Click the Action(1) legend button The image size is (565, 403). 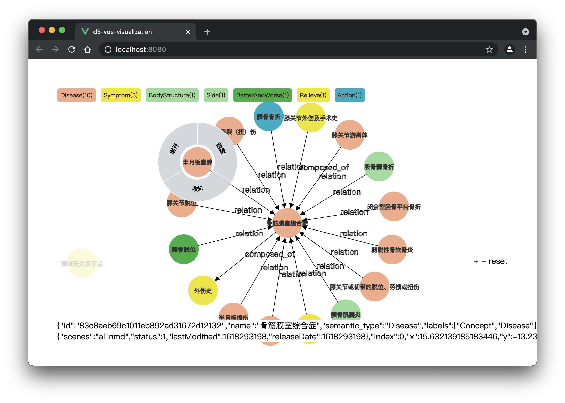(x=349, y=95)
